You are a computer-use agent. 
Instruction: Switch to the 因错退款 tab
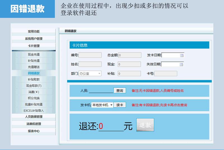pyautogui.click(x=71, y=31)
